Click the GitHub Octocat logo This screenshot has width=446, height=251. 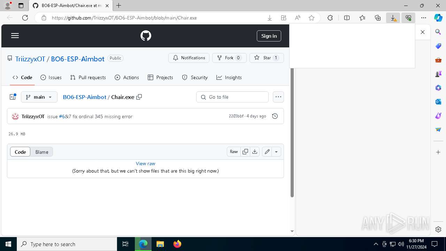tap(146, 36)
